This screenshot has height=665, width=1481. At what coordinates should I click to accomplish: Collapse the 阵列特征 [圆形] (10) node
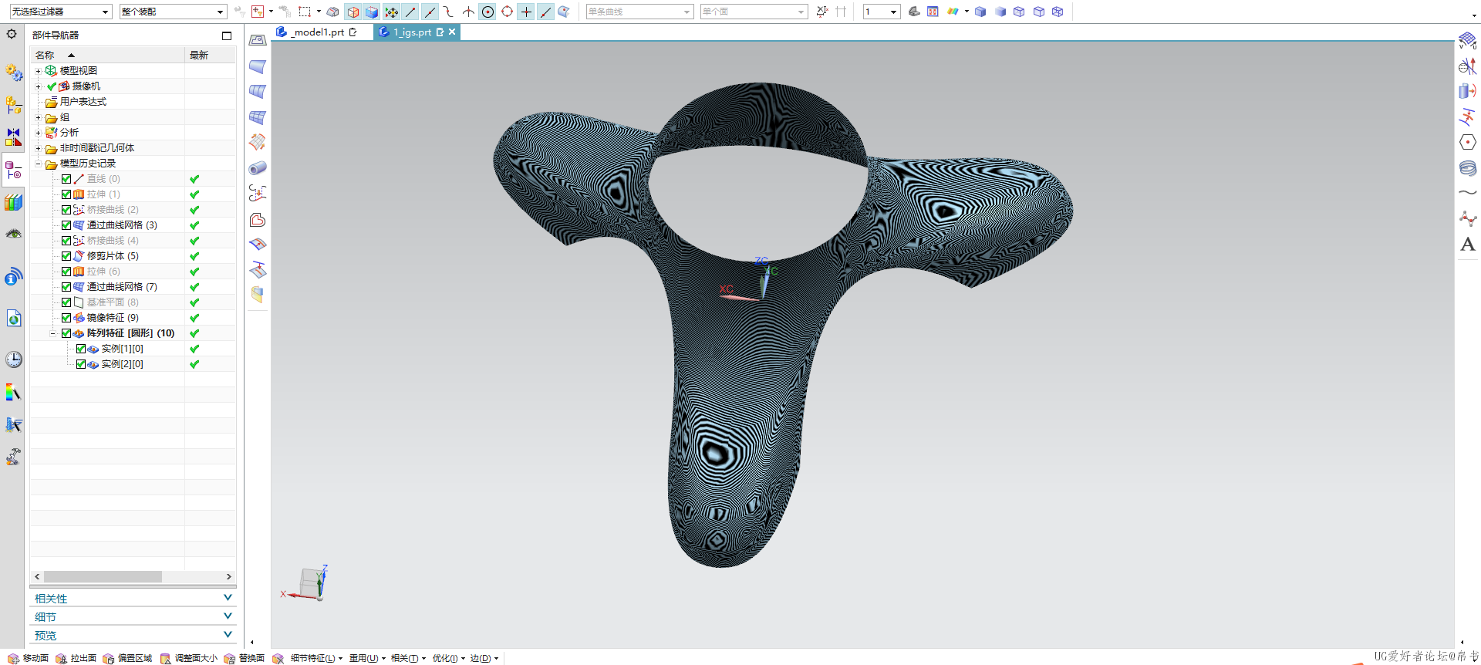point(52,333)
